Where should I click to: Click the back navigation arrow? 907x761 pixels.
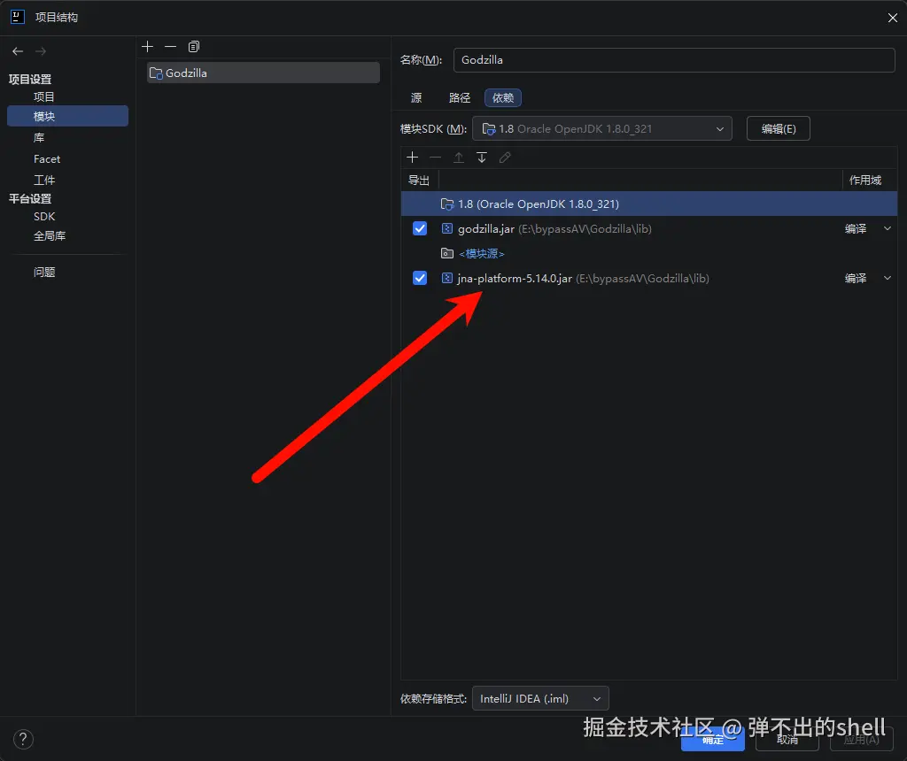[x=18, y=51]
